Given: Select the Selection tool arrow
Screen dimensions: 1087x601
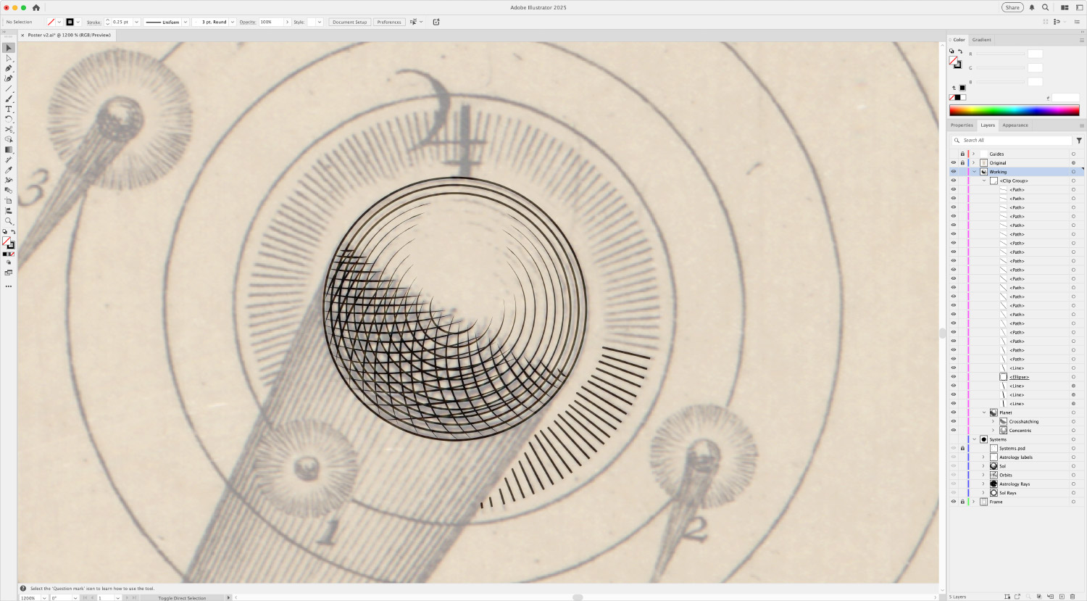Looking at the screenshot, I should [x=9, y=48].
